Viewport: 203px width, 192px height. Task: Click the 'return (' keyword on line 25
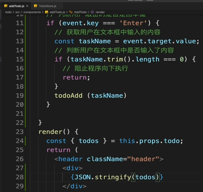62,150
